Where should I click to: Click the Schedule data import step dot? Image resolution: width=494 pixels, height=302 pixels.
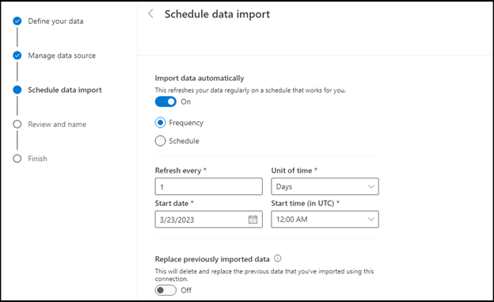coord(17,90)
